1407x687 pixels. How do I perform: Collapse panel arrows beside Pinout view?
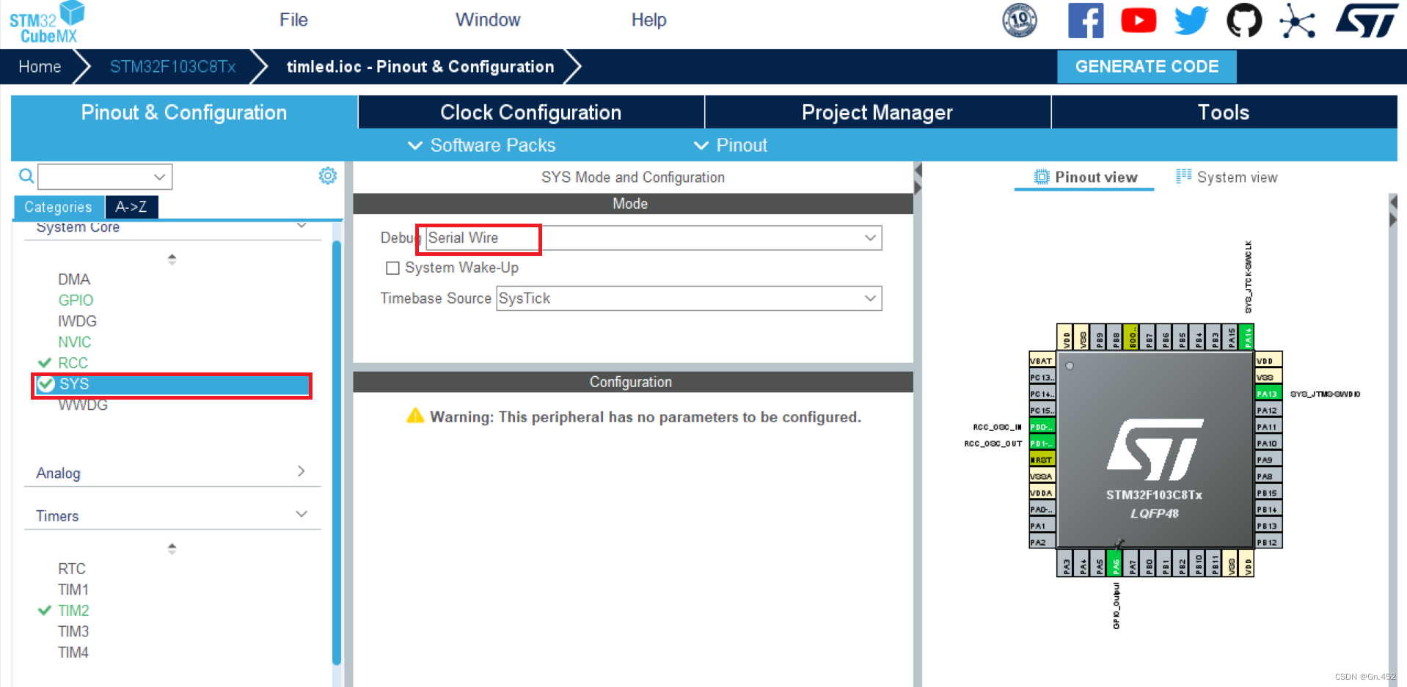(918, 178)
